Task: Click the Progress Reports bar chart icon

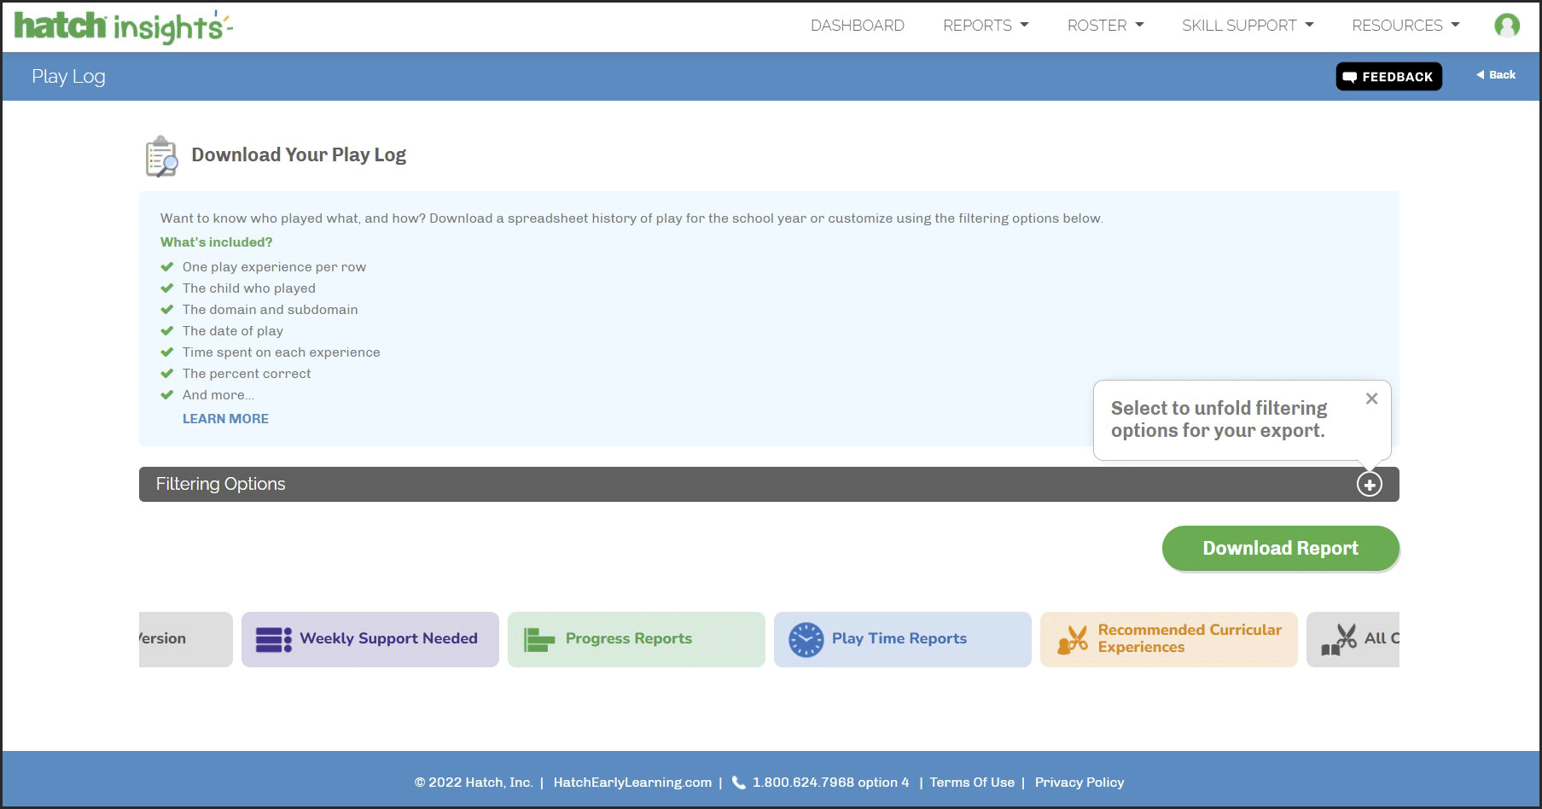Action: (x=538, y=639)
